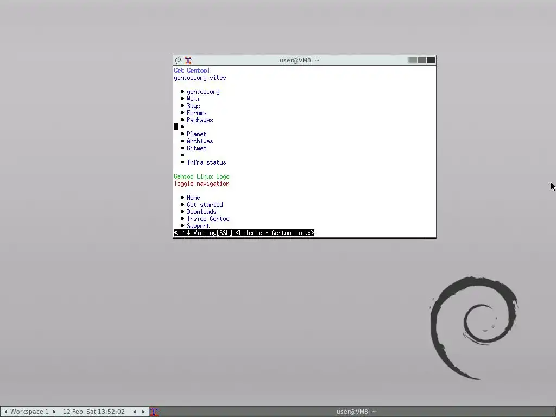The height and width of the screenshot is (417, 556).
Task: Click the Toggle navigation button
Action: [x=202, y=184]
